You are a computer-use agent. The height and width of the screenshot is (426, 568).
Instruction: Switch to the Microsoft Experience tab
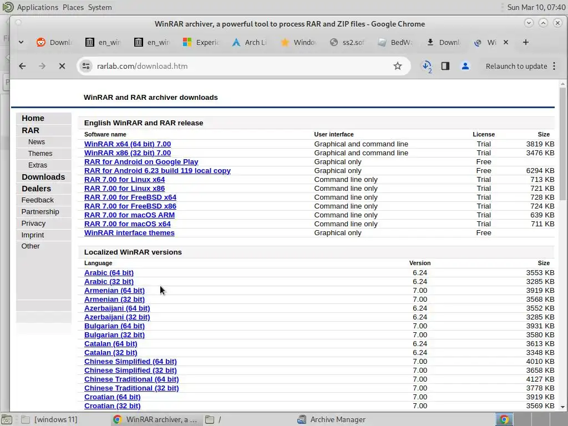point(201,42)
